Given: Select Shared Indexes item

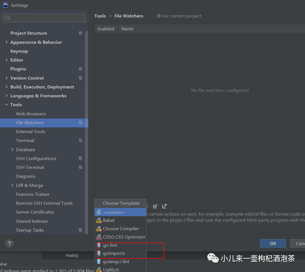Looking at the screenshot, I should point(32,221).
